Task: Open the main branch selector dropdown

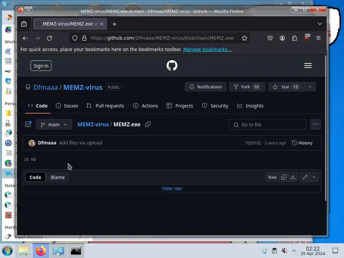Action: pyautogui.click(x=54, y=125)
